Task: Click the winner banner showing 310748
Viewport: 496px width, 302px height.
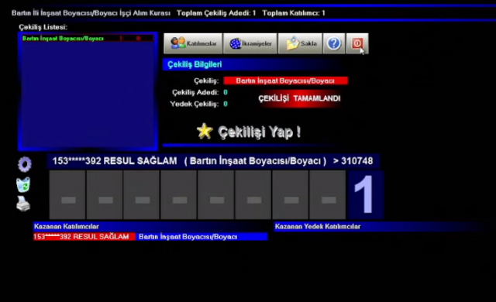Action: pyautogui.click(x=213, y=161)
